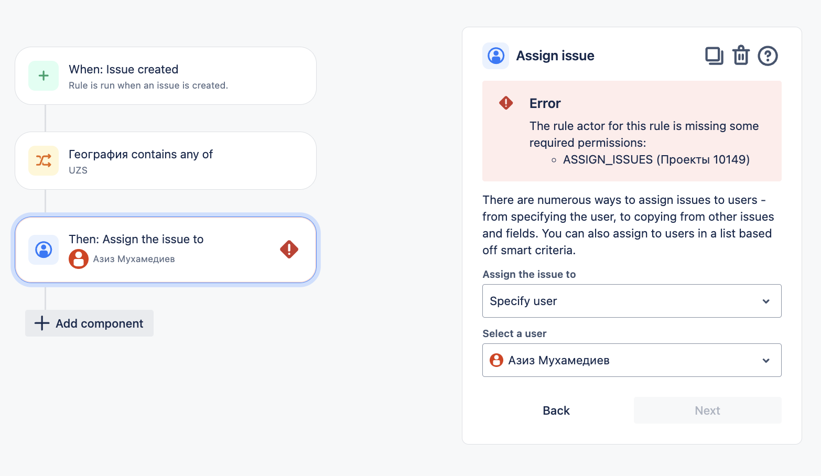Click the red avatar in Then step

[79, 259]
